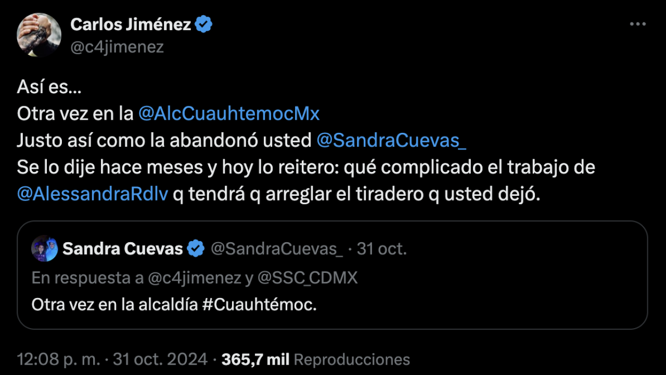Click the 365,7 mil Reproducciones count
The height and width of the screenshot is (375, 666).
316,359
